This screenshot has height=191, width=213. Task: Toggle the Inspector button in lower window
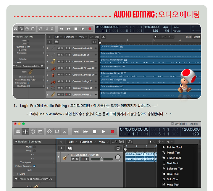pyautogui.click(x=25, y=132)
